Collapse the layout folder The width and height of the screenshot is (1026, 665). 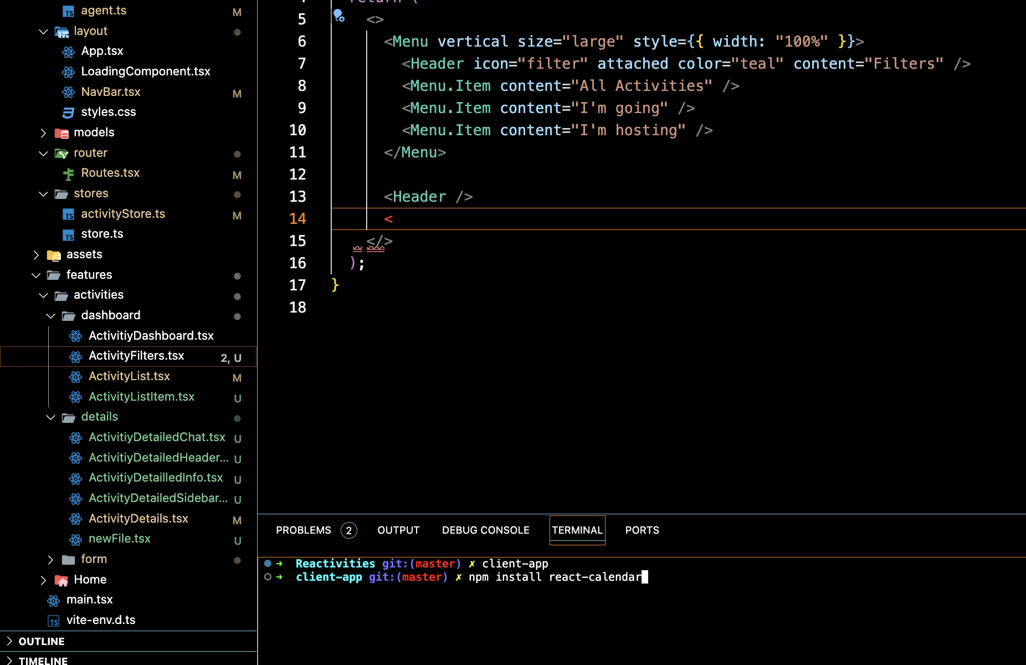pos(43,32)
